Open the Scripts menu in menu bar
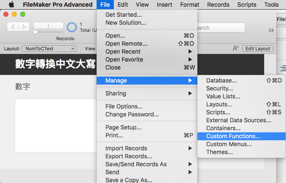Image resolution: width=286 pixels, height=183 pixels. pyautogui.click(x=247, y=5)
